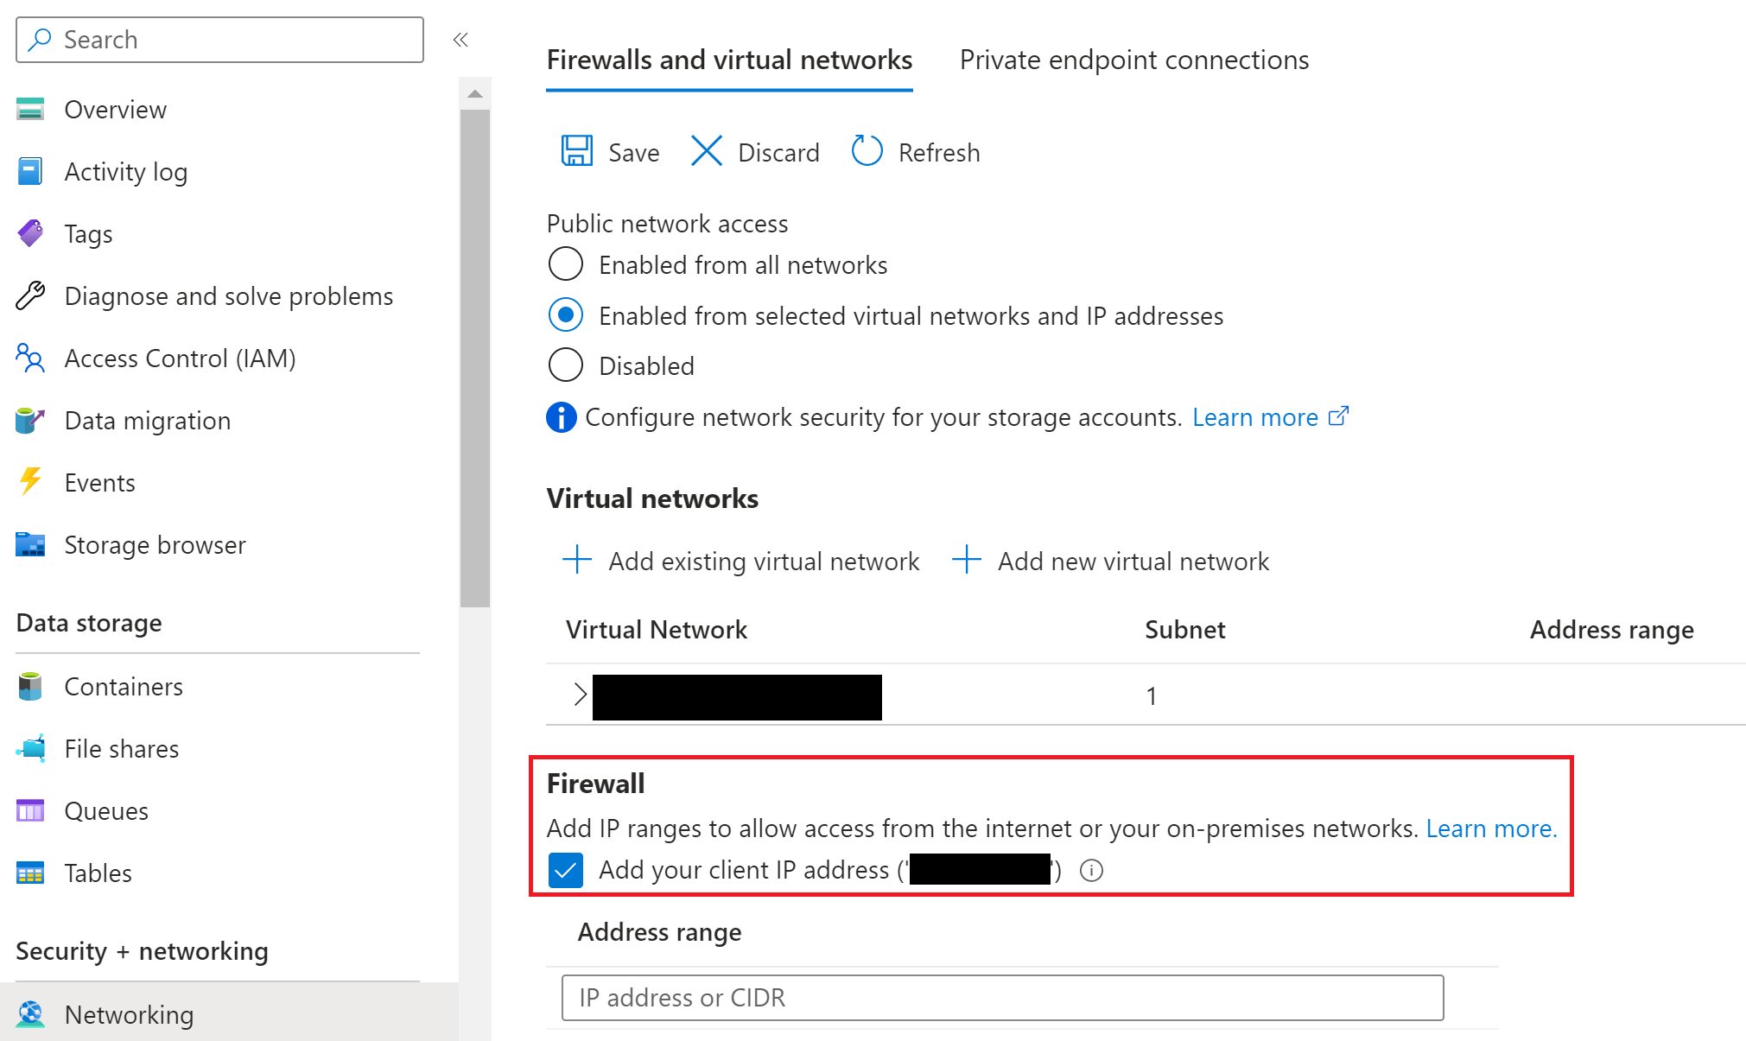Select Enabled from all networks option
The width and height of the screenshot is (1746, 1041).
[x=566, y=264]
